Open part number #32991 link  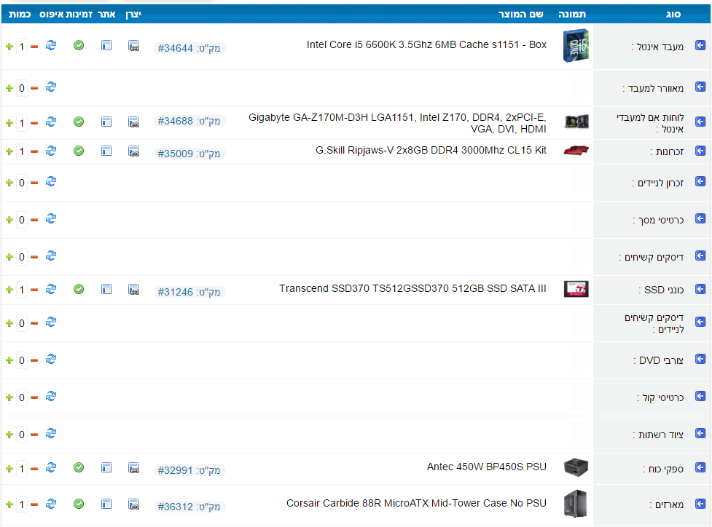click(189, 470)
